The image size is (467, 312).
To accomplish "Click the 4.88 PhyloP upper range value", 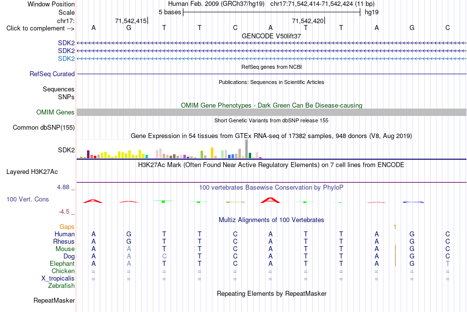I will coord(63,187).
